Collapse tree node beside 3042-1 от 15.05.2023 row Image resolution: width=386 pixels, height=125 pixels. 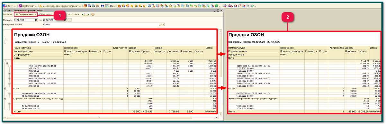click(x=10, y=83)
